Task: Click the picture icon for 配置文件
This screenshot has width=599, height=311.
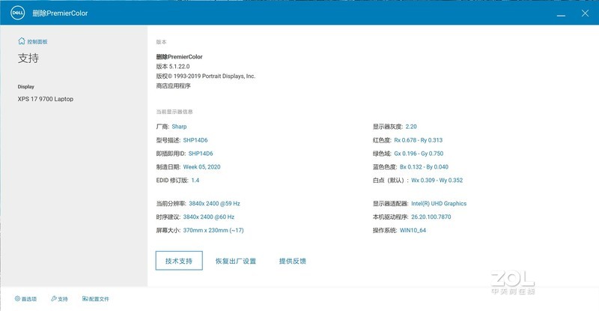Action: 85,298
